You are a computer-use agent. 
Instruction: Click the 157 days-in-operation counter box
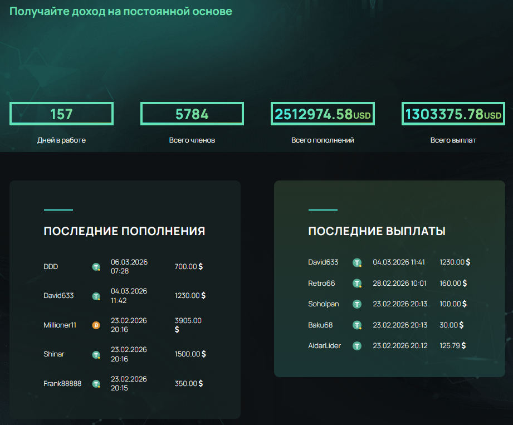coord(62,114)
